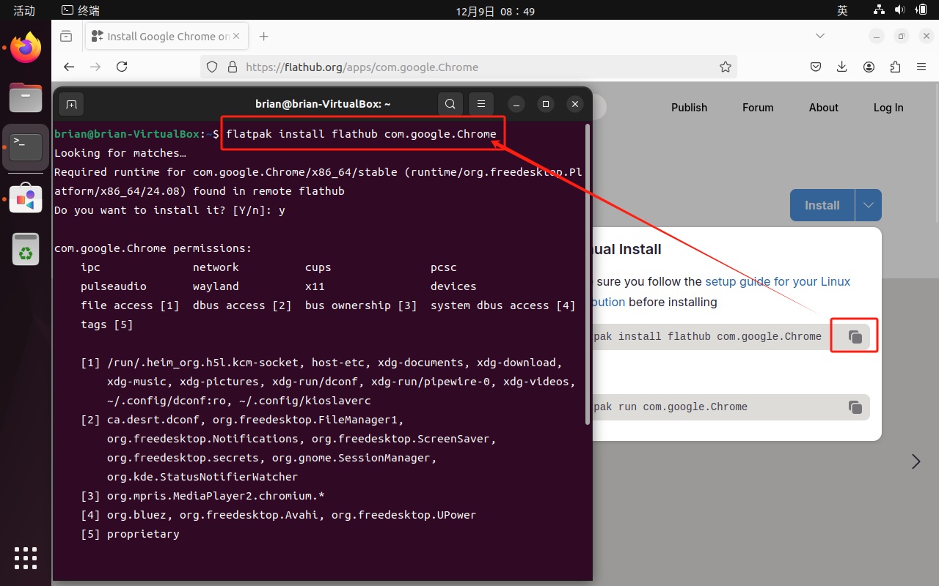Open new terminal tab icon

[x=71, y=104]
